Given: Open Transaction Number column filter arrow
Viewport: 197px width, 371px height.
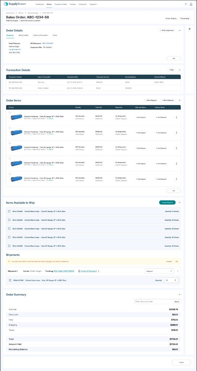Looking at the screenshot, I should click(x=24, y=77).
